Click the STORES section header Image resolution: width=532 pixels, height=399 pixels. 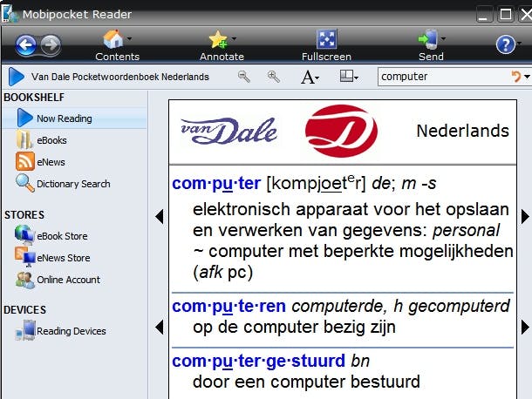[24, 215]
